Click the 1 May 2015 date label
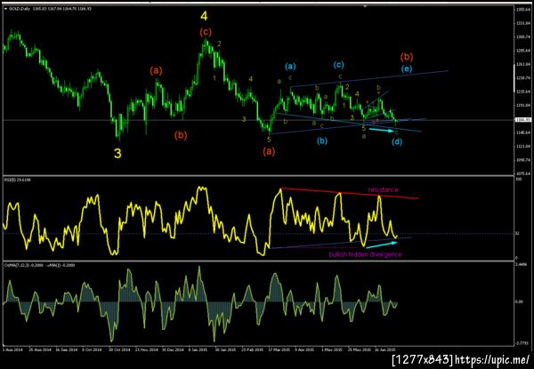This screenshot has width=534, height=369. [332, 349]
